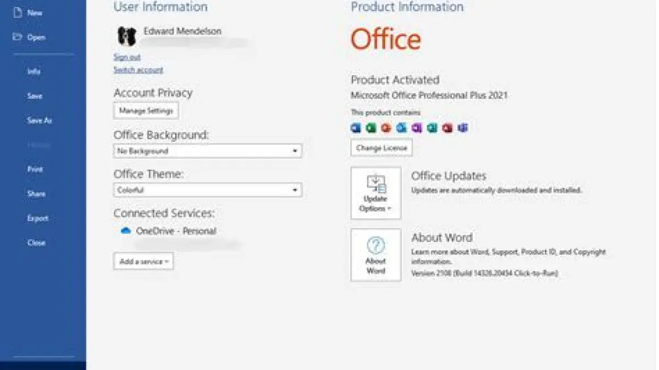The image size is (659, 370).
Task: Click the Switch account link
Action: tap(138, 70)
